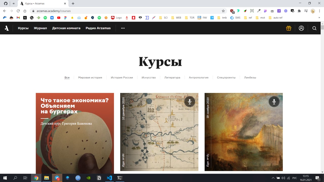Image resolution: width=324 pixels, height=182 pixels.
Task: Show more bookmarks with the double chevron
Action: [x=319, y=18]
